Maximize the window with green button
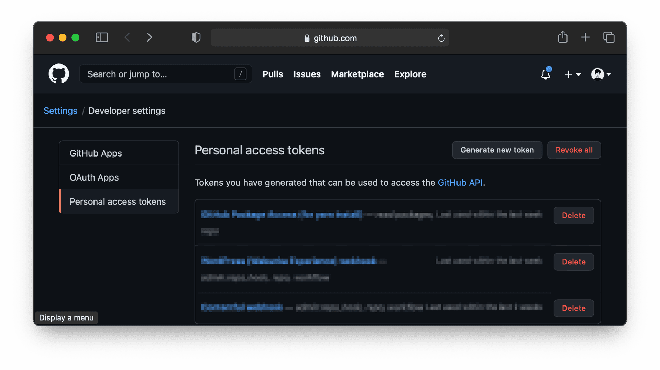This screenshot has height=370, width=660. point(75,37)
